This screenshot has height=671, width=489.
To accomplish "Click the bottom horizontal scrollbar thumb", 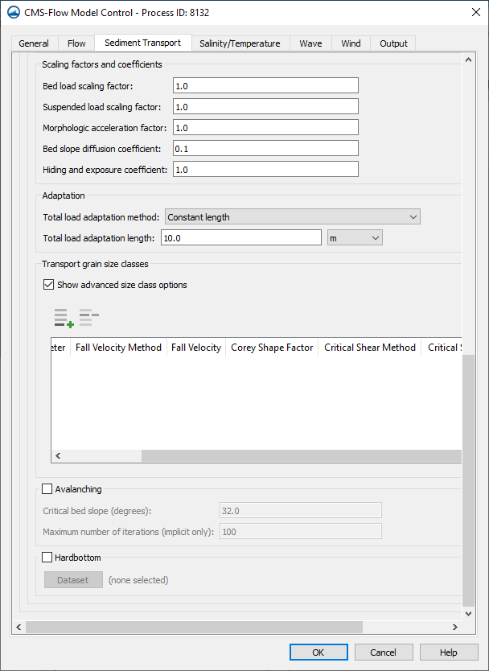I will pyautogui.click(x=194, y=627).
